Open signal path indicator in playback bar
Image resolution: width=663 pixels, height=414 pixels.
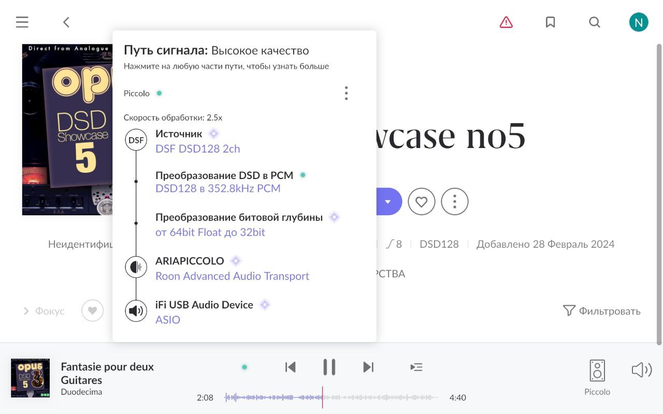(x=244, y=367)
